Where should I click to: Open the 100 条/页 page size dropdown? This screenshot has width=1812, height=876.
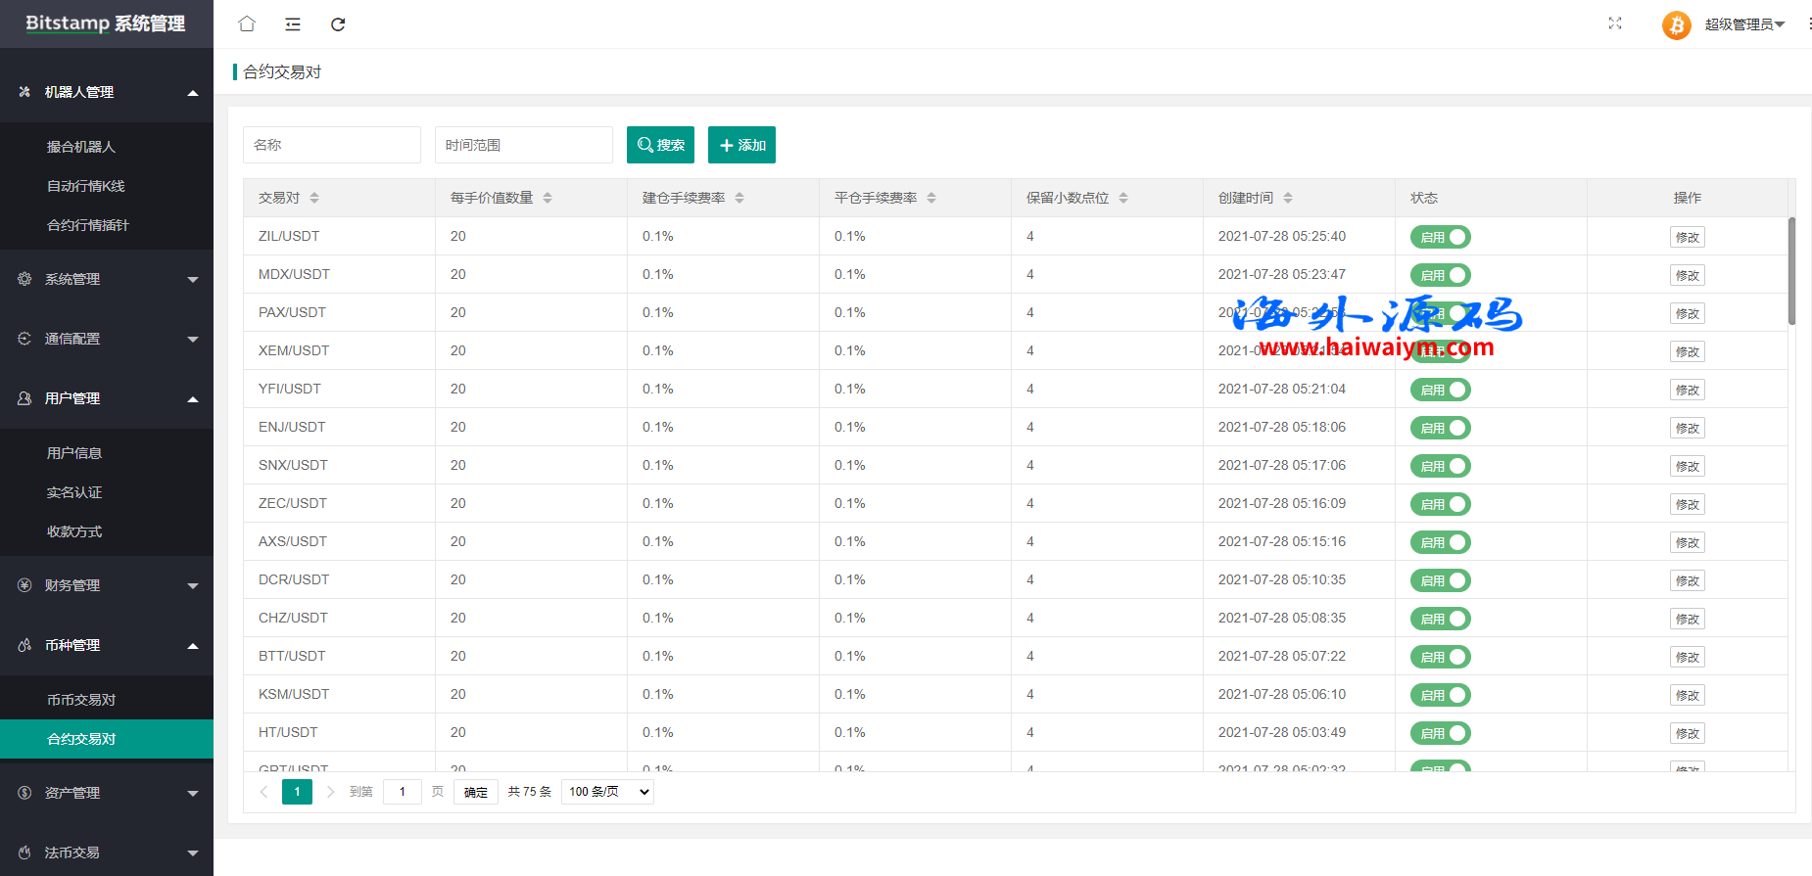tap(607, 792)
